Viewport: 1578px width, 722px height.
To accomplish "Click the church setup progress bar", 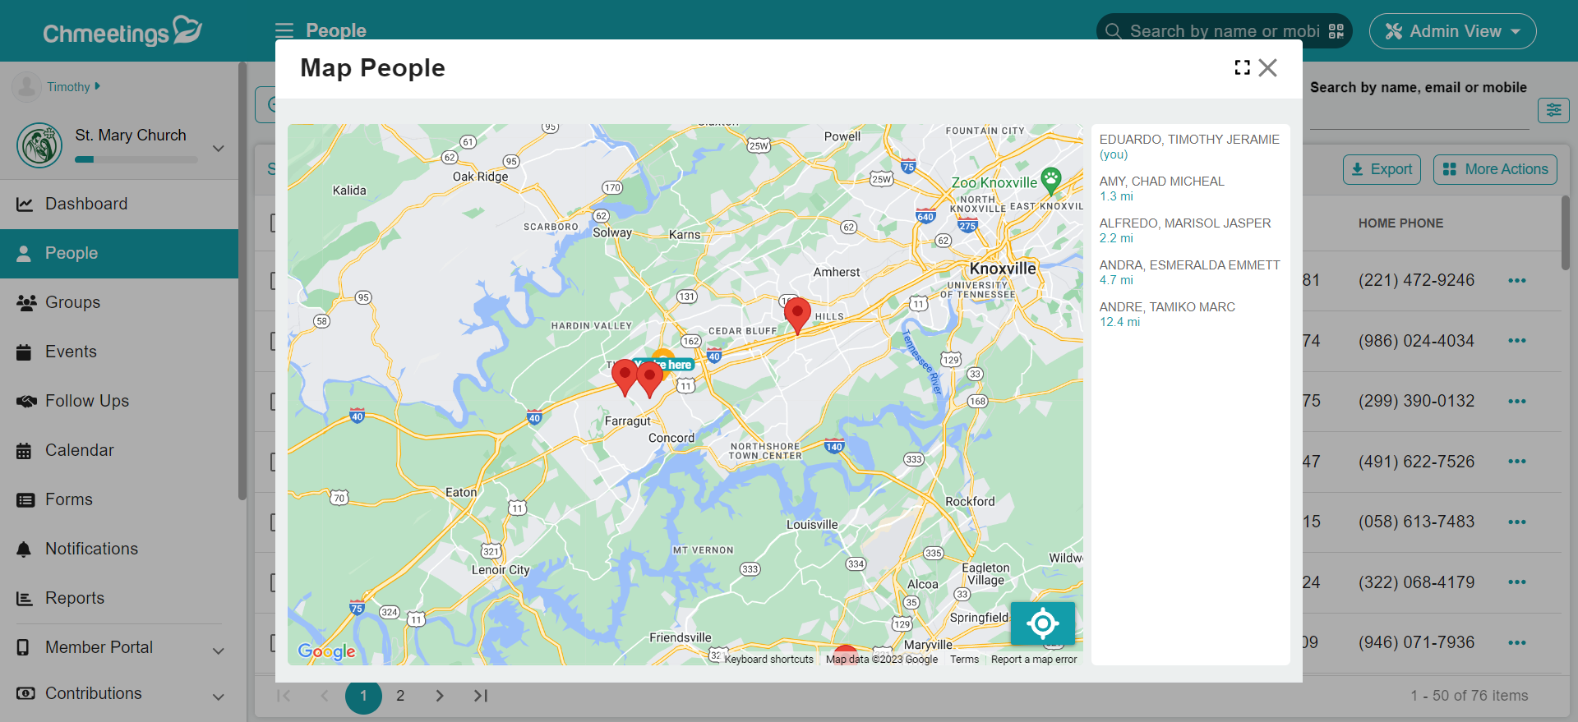I will point(136,159).
